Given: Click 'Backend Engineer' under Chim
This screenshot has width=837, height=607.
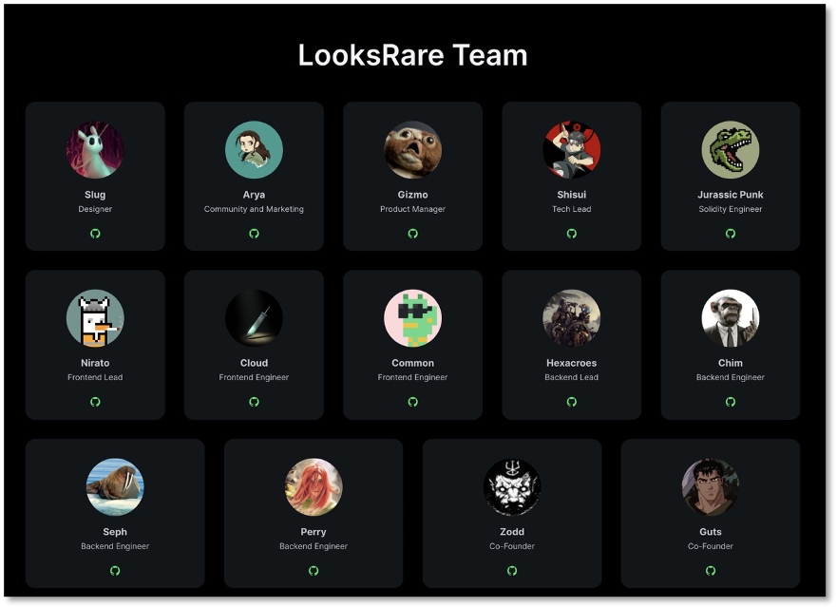Looking at the screenshot, I should click(731, 377).
